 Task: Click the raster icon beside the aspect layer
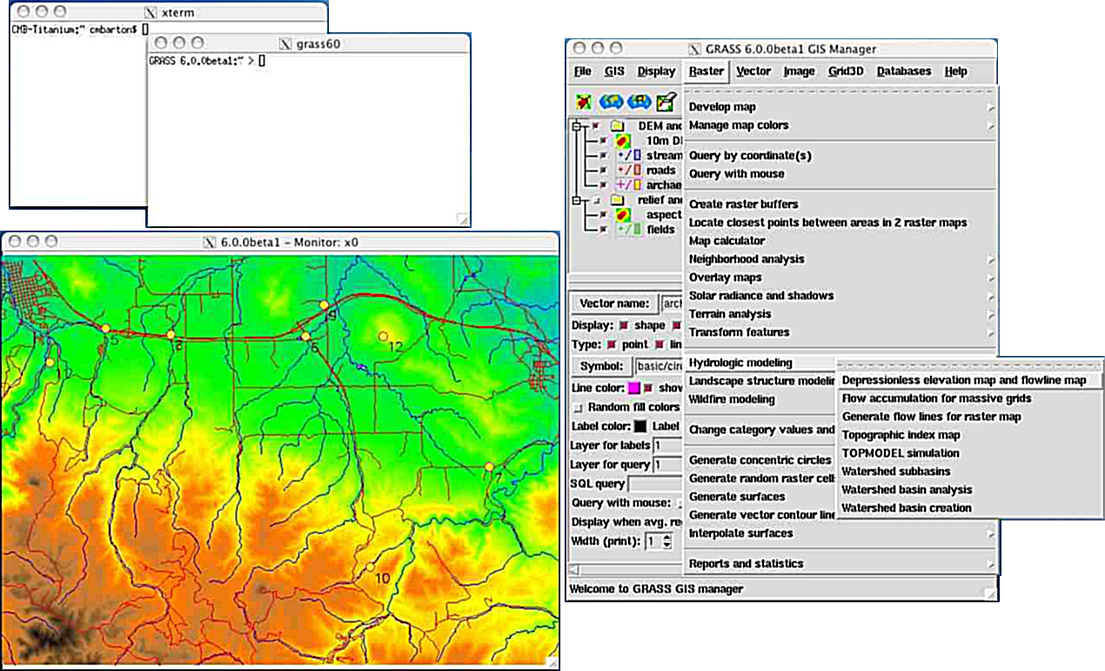[x=624, y=215]
